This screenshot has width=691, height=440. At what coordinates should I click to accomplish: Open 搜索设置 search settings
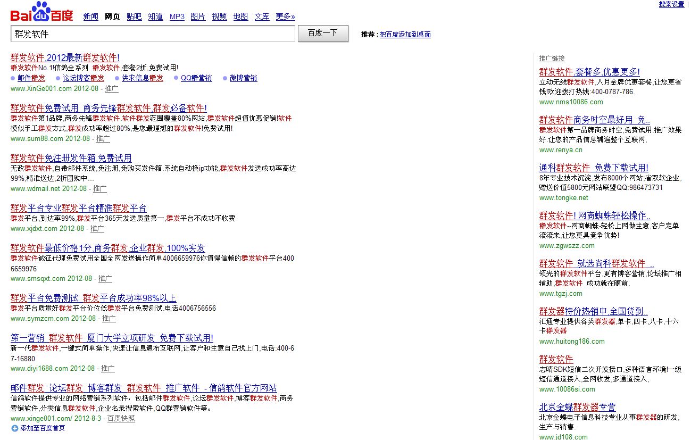671,4
